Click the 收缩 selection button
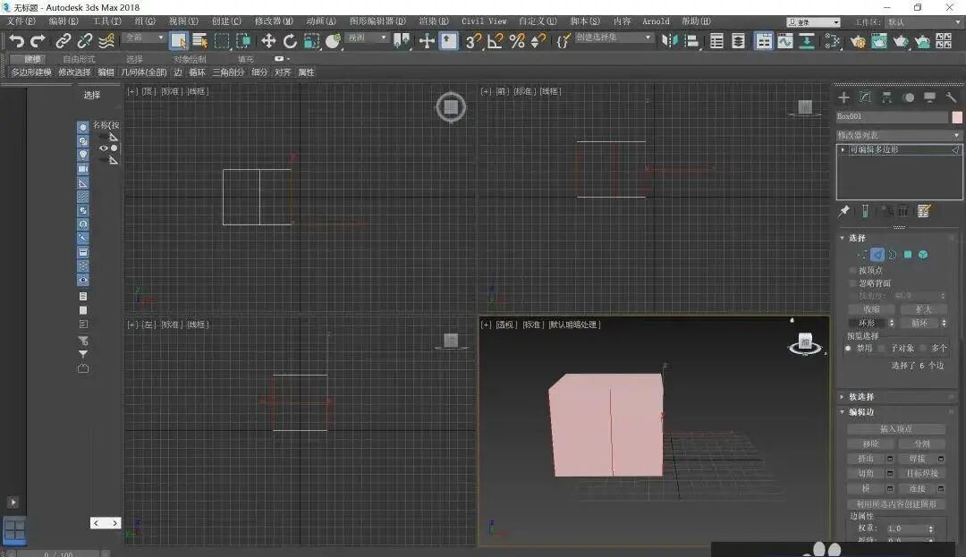Image resolution: width=966 pixels, height=557 pixels. [x=870, y=309]
